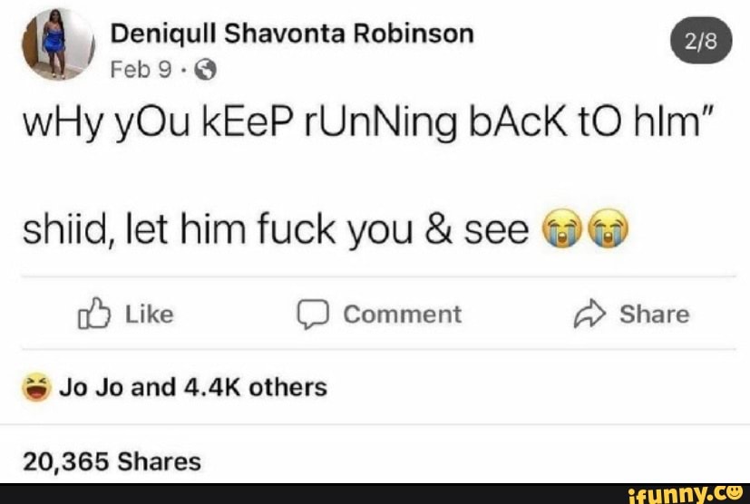
Task: Open Deniqull Shavonta Robinson's profile name
Action: pos(292,34)
